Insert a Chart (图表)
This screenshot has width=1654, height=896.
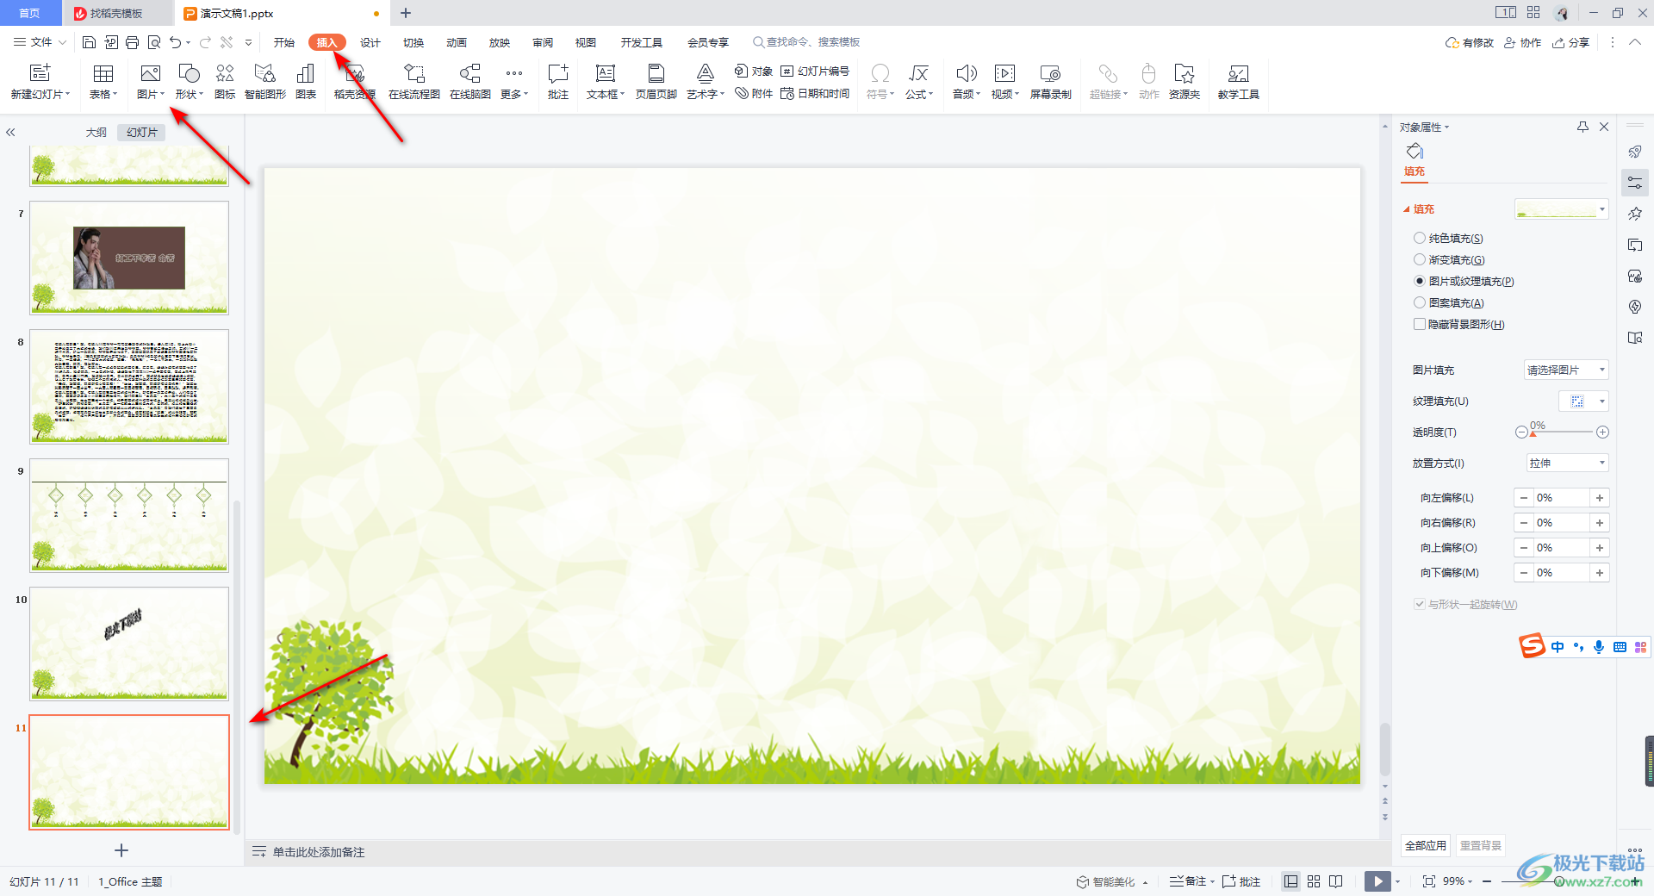tap(306, 82)
